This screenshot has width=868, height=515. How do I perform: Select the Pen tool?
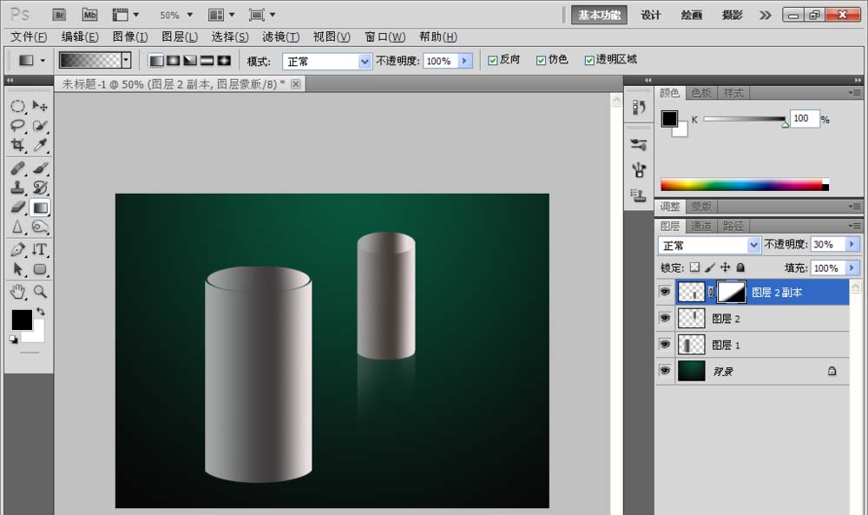(17, 249)
